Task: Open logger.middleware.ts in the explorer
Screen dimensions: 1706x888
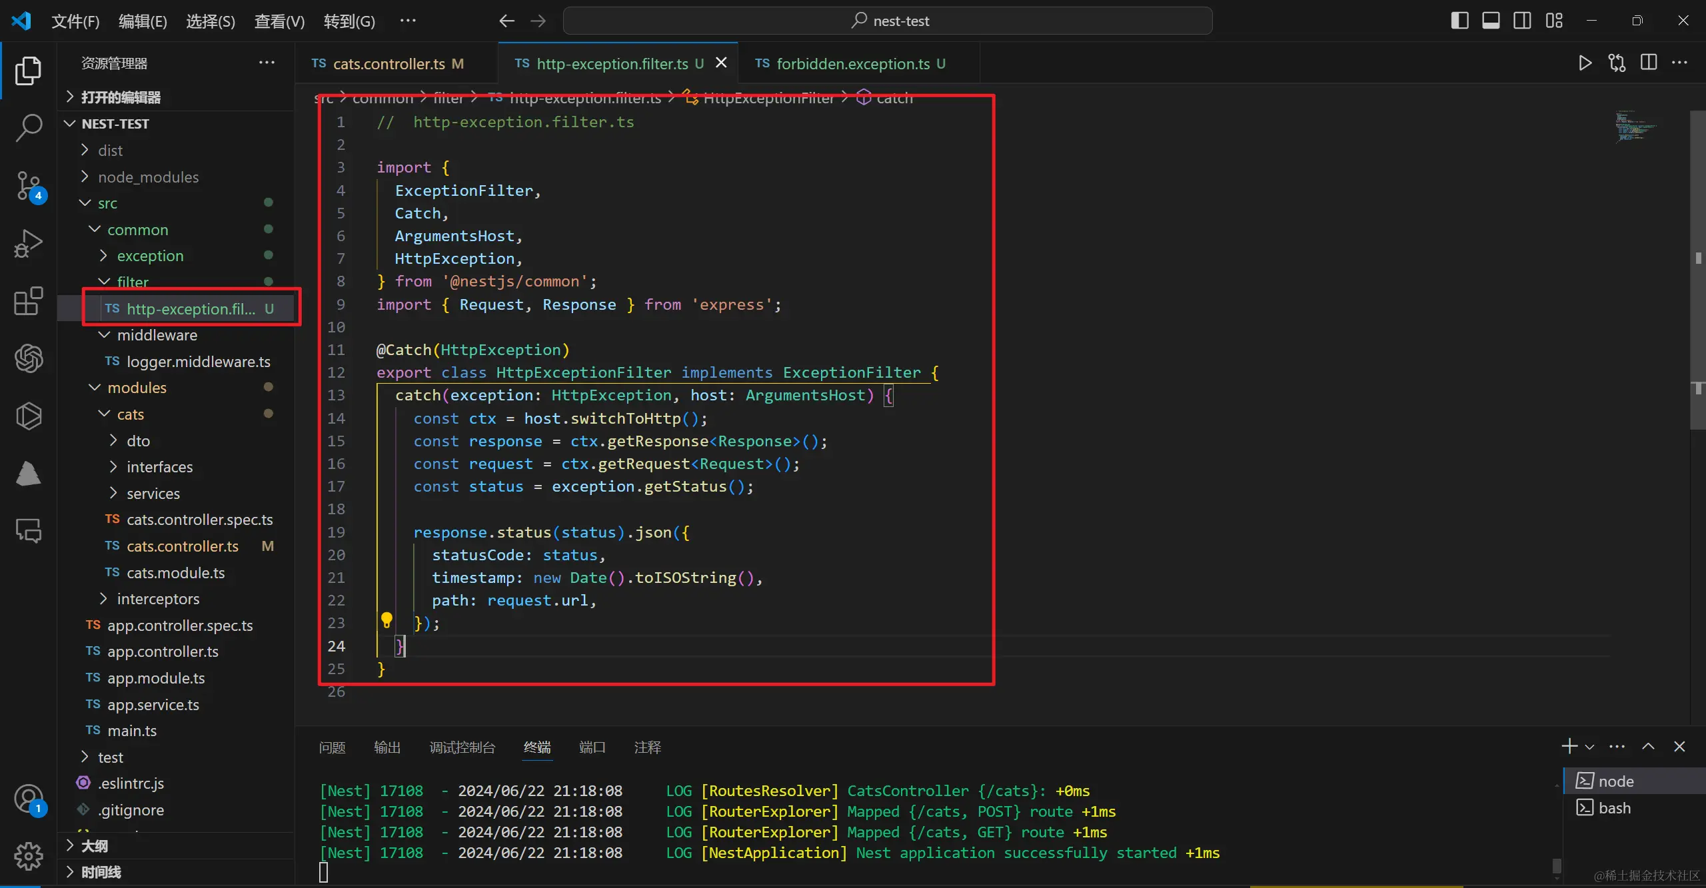Action: tap(176, 362)
